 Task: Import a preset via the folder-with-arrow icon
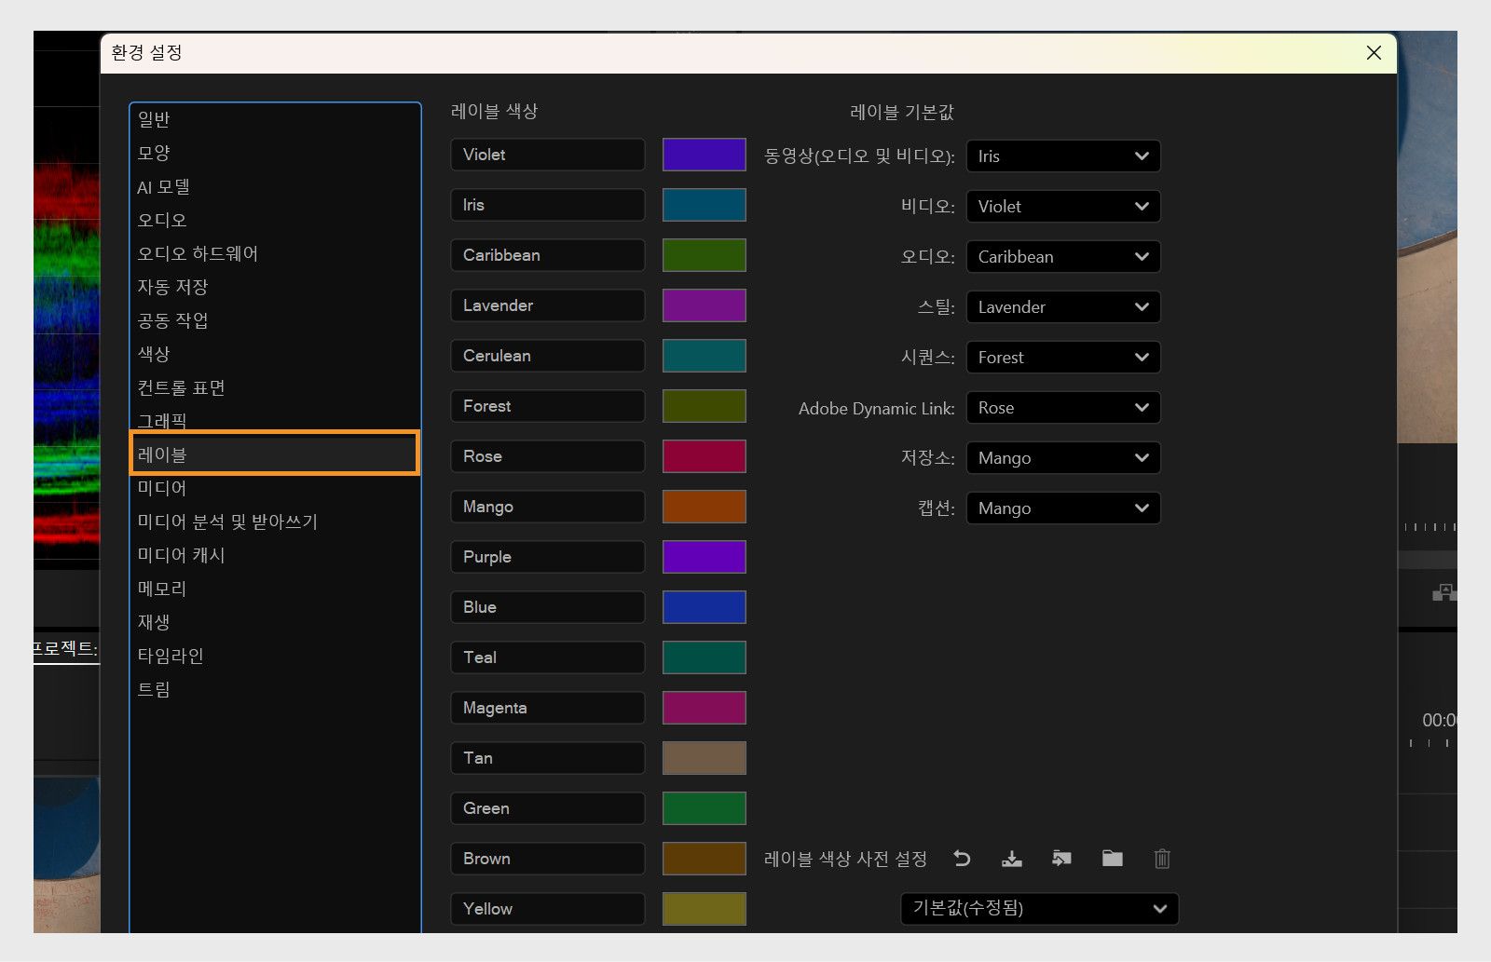[1061, 859]
